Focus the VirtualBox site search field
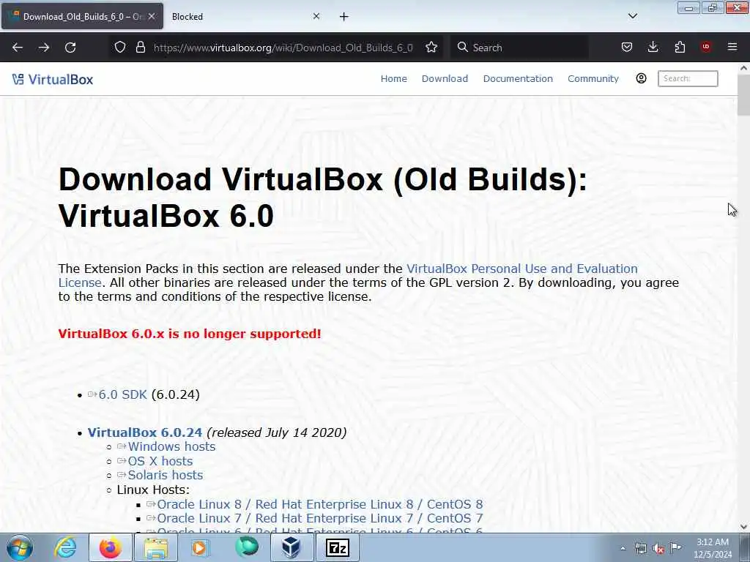 click(688, 78)
